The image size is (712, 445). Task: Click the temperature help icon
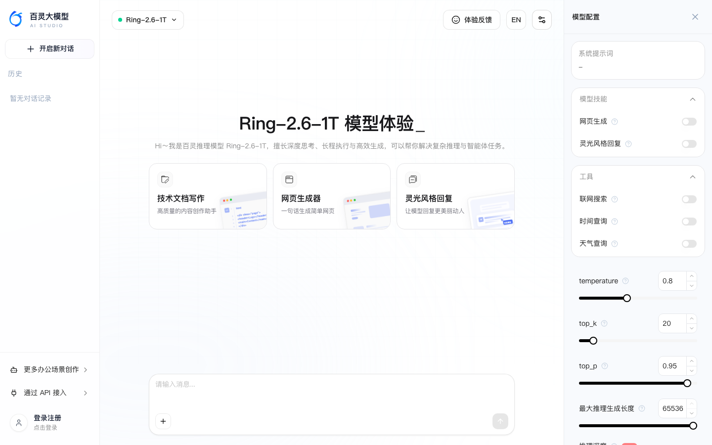pos(625,281)
